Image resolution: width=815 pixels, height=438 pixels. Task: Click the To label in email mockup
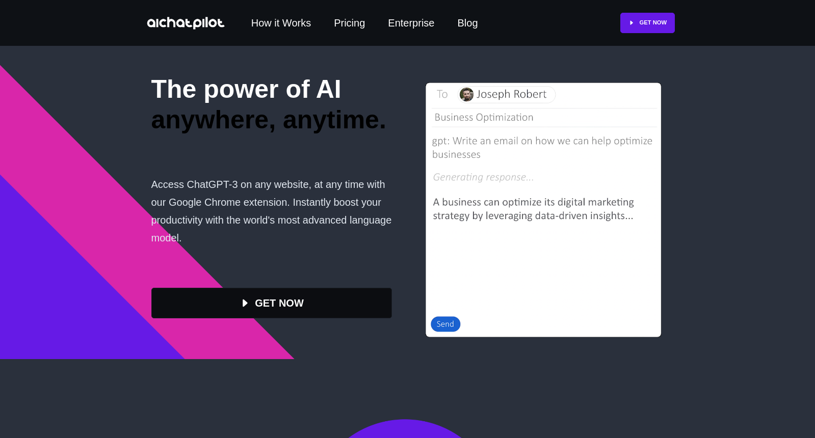coord(442,94)
